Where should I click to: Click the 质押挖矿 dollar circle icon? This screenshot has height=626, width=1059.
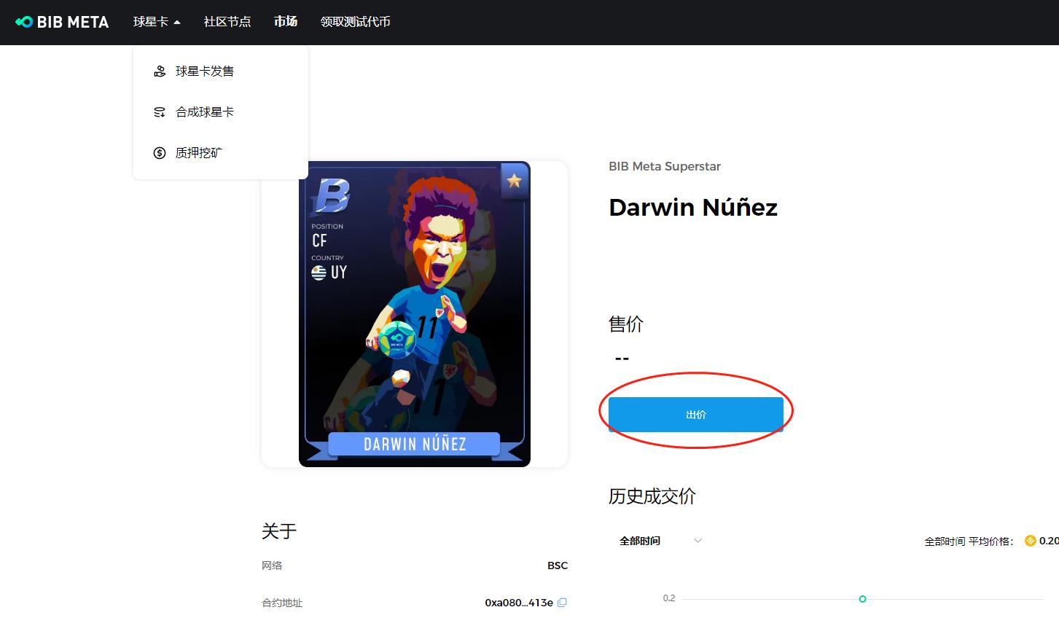160,153
